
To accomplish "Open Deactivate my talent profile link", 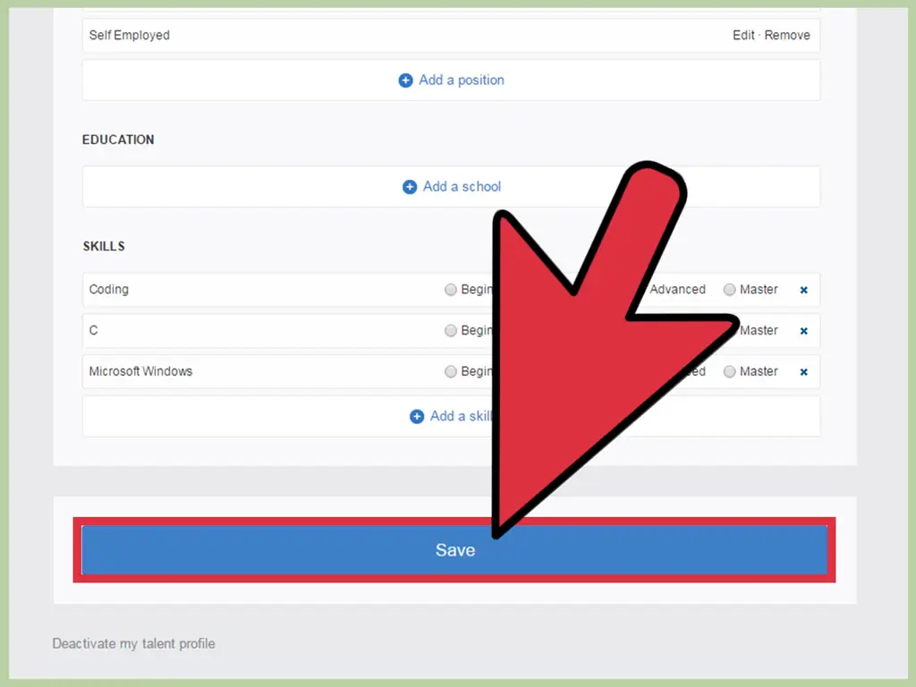I will [134, 643].
